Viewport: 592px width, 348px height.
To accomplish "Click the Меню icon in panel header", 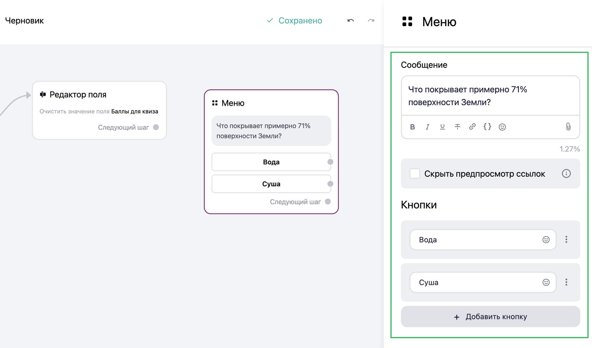I will [x=407, y=21].
